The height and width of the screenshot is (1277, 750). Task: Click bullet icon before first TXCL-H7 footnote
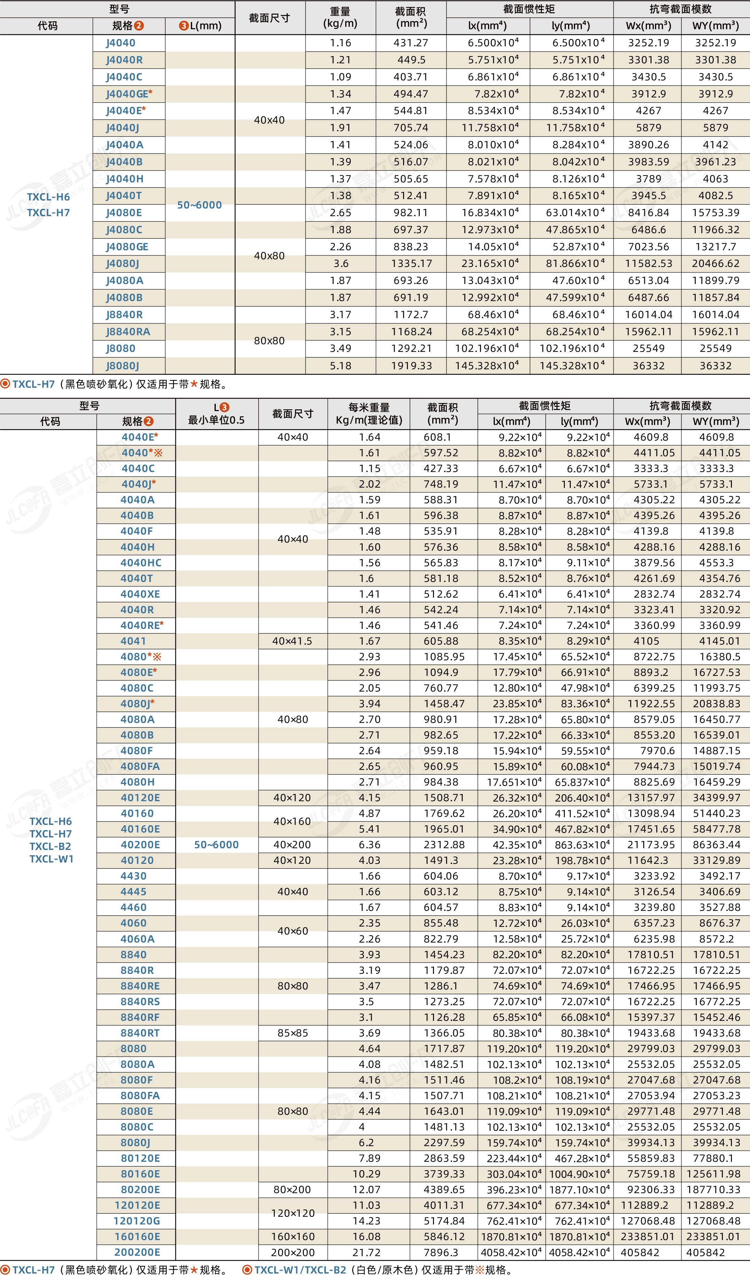5,384
